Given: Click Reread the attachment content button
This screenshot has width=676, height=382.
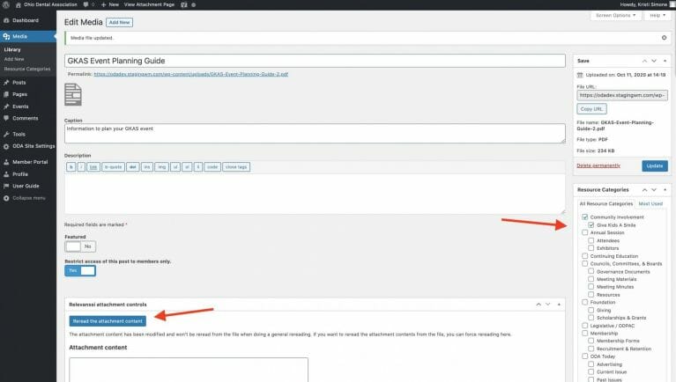Looking at the screenshot, I should tap(108, 321).
